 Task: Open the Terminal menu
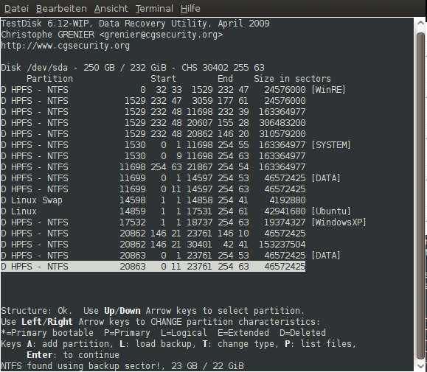154,9
